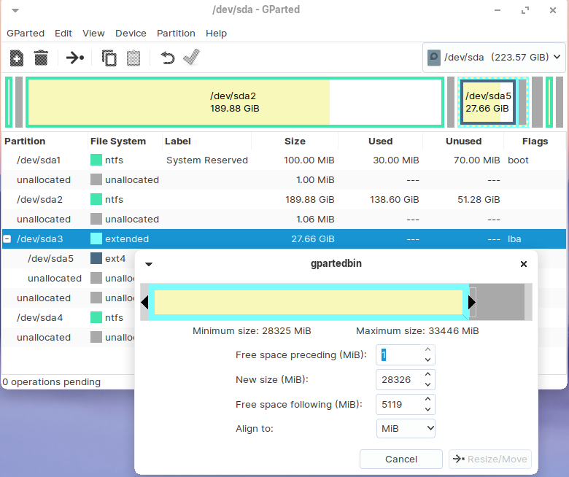Click the Resize/Move button in dialog
The height and width of the screenshot is (477, 569).
(x=490, y=459)
